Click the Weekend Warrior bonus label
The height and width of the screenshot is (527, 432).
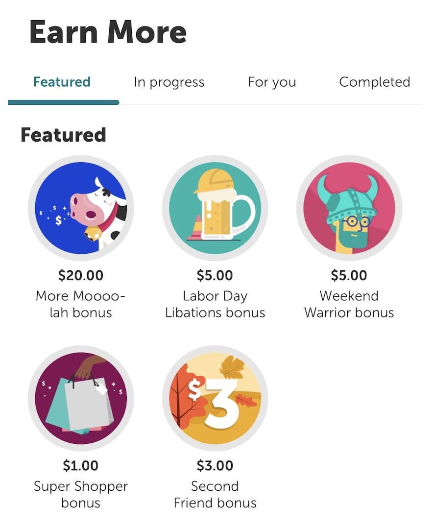click(x=349, y=304)
